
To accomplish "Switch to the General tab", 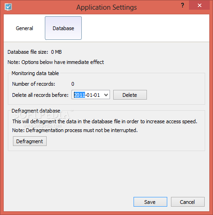I will click(x=24, y=28).
